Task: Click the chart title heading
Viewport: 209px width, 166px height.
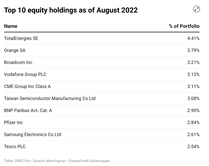Action: 71,10
